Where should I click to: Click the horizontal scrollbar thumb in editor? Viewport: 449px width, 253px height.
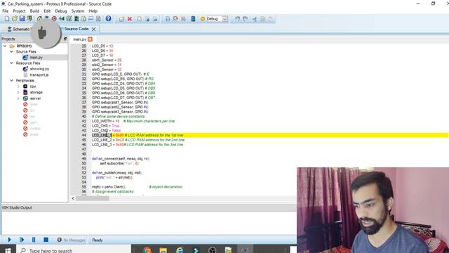[x=92, y=198]
